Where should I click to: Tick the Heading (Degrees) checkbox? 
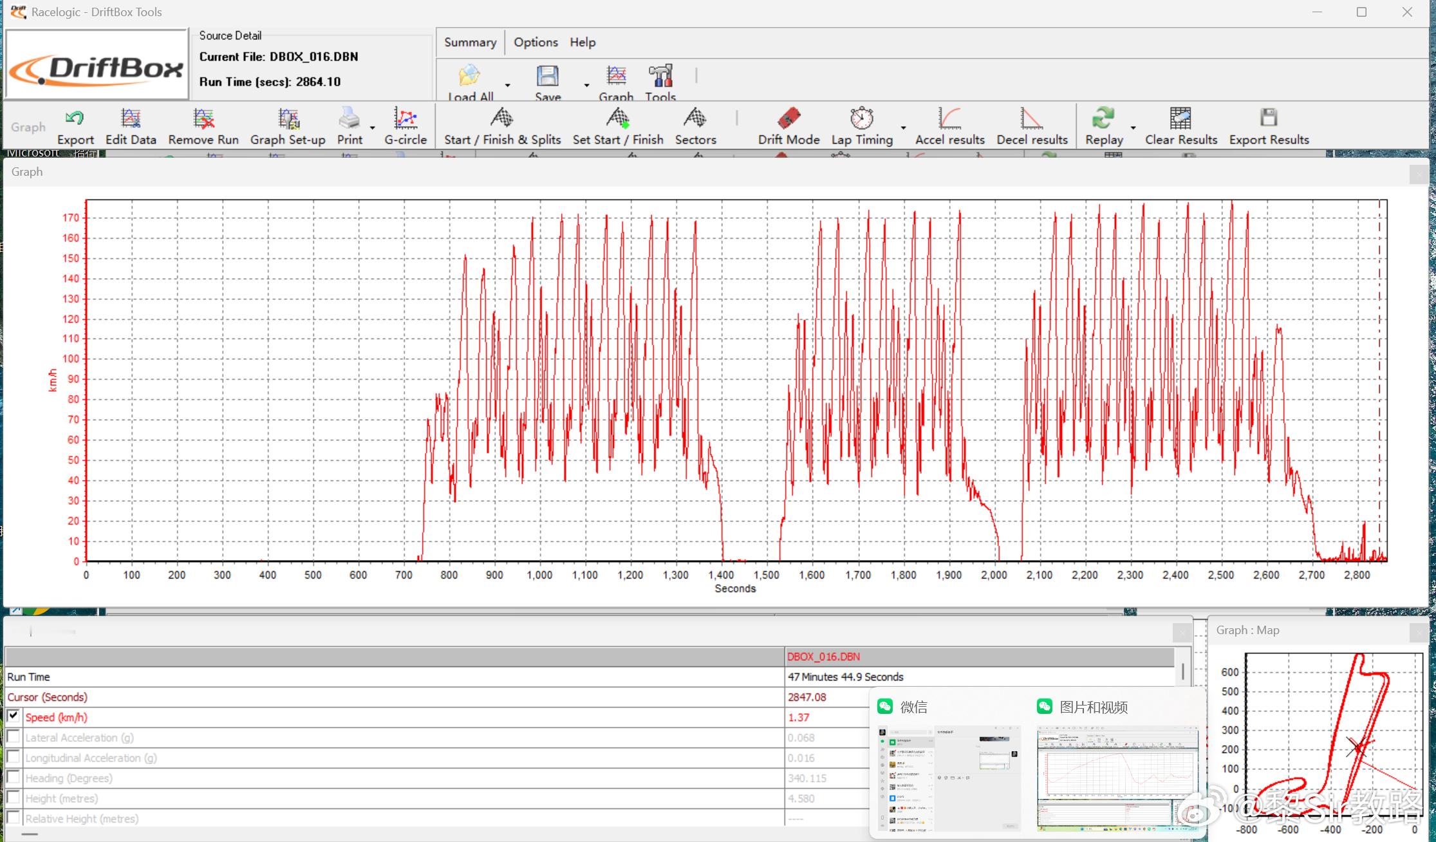click(x=13, y=777)
